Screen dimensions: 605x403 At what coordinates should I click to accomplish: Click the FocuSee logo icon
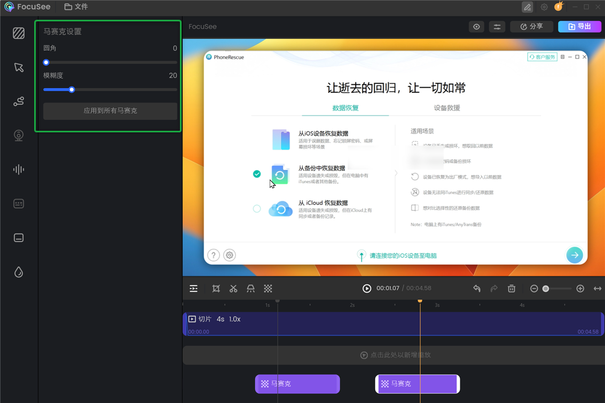9,6
